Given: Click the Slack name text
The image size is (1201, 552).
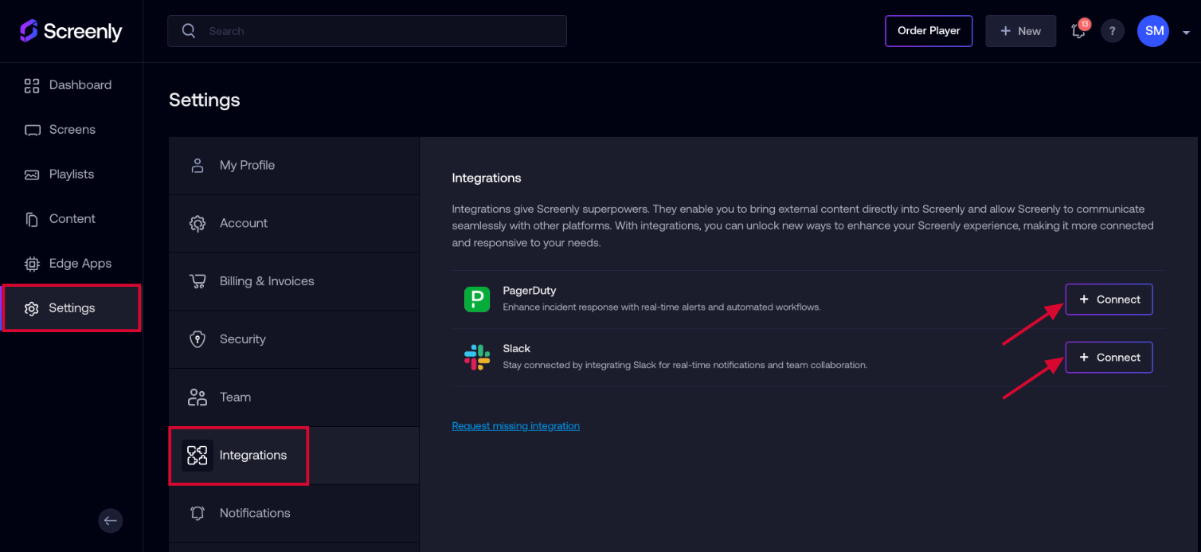Looking at the screenshot, I should (517, 349).
